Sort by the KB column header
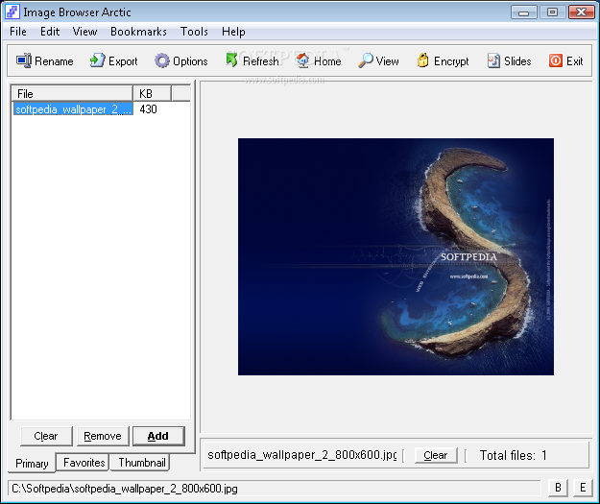The width and height of the screenshot is (600, 504). click(152, 94)
